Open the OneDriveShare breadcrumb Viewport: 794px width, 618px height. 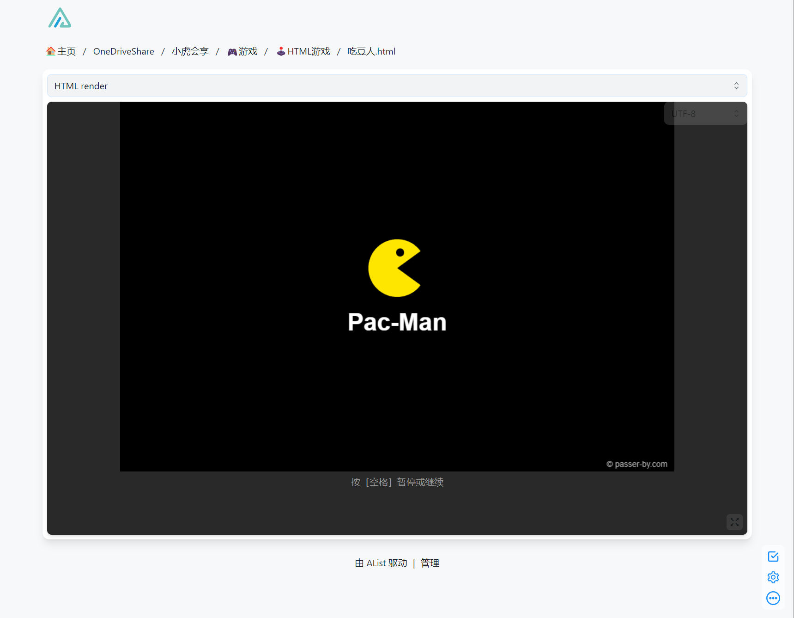point(123,51)
